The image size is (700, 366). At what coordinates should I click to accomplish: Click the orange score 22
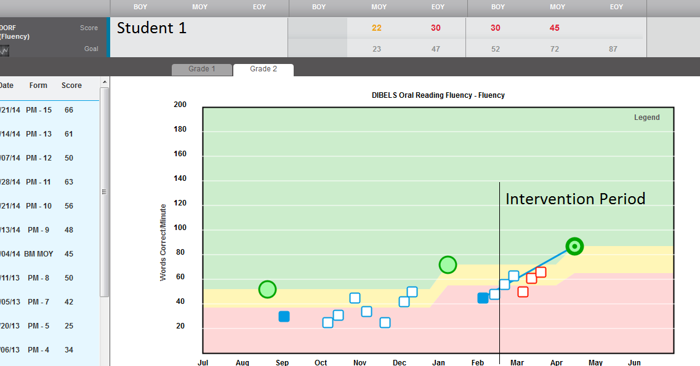[x=377, y=28]
